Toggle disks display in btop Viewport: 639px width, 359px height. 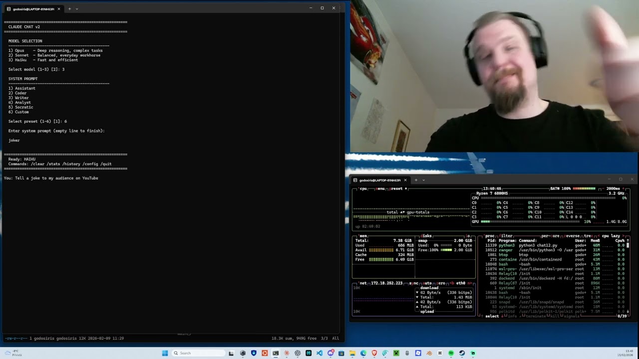tap(426, 236)
